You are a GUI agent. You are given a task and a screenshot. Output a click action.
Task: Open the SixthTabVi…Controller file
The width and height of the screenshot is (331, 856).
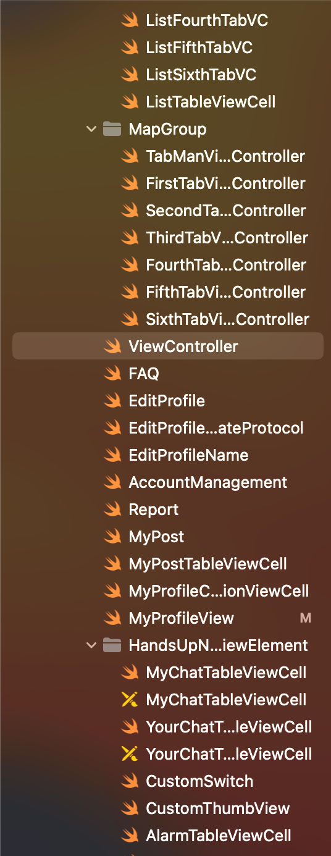pyautogui.click(x=227, y=319)
